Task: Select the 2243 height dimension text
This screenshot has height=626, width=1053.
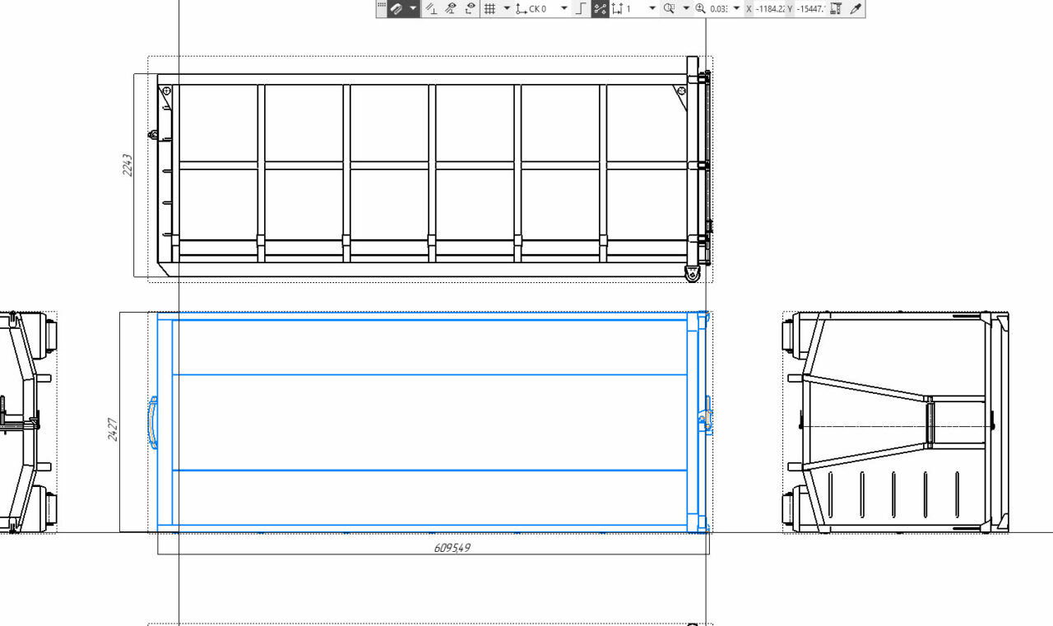Action: [x=128, y=165]
